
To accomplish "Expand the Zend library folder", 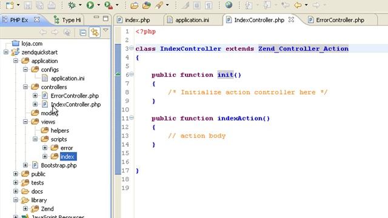I will click(25, 208).
